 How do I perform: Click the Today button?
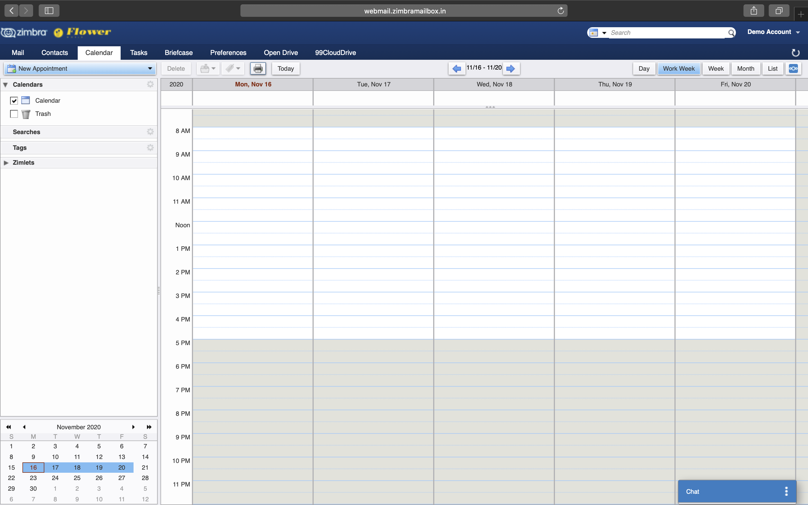286,68
